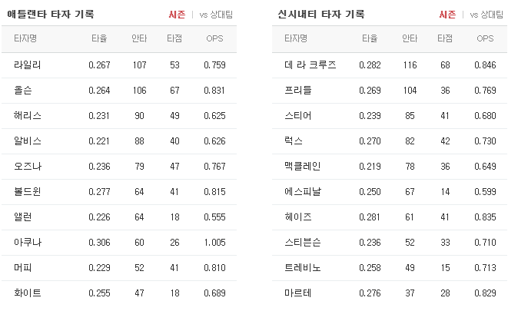508x311 pixels.
Task: Click 화이트 player name
Action: click(x=28, y=293)
